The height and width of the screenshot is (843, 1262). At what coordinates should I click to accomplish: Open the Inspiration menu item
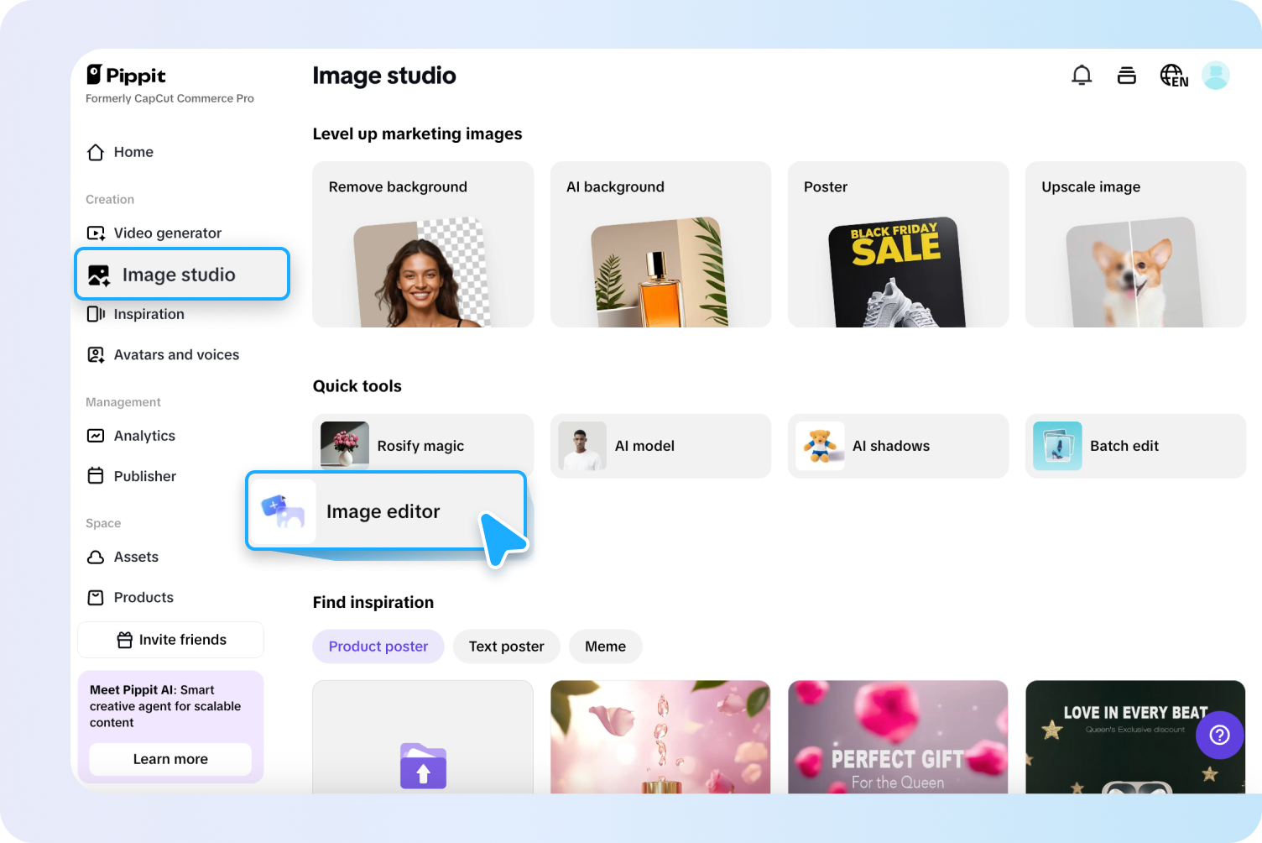point(149,314)
